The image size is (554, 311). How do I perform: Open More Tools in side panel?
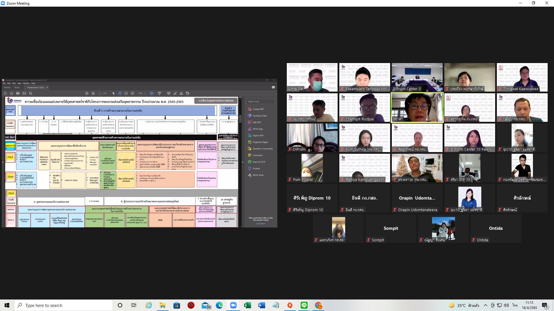click(x=256, y=175)
